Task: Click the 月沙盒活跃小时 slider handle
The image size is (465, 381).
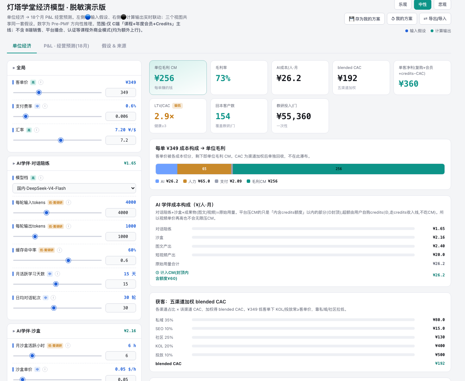Action: click(x=32, y=356)
